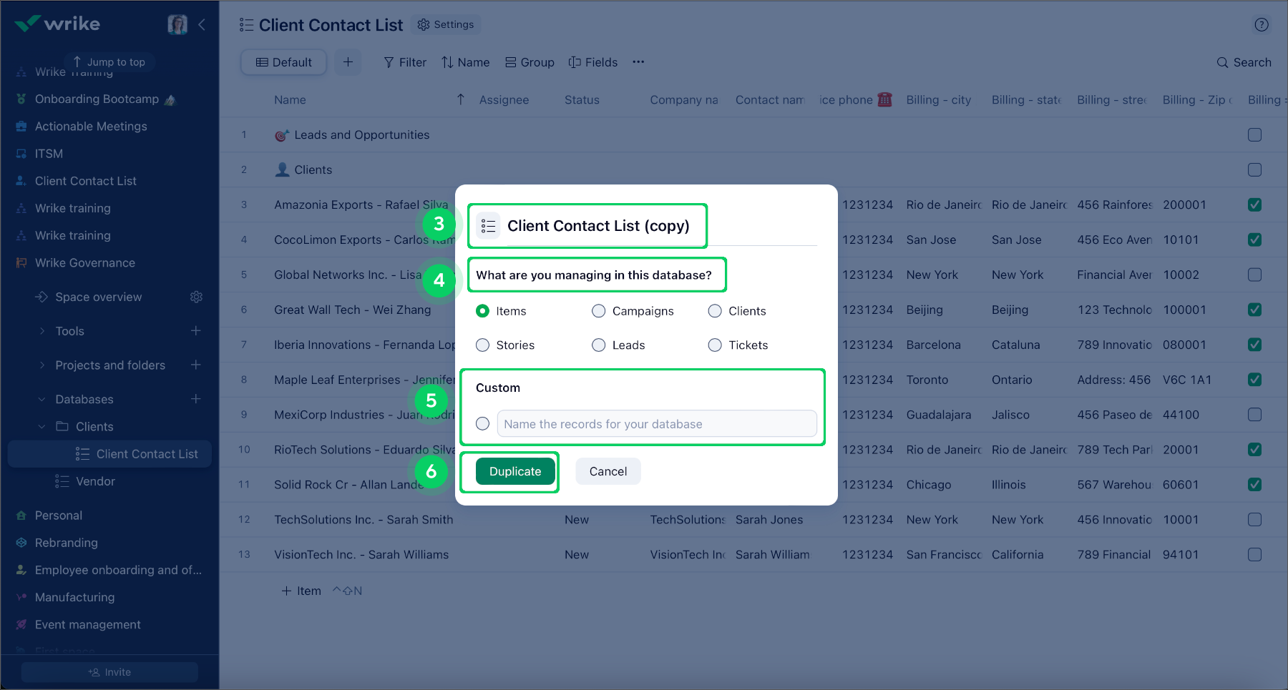Collapse the Clients folder in sidebar

[42, 427]
